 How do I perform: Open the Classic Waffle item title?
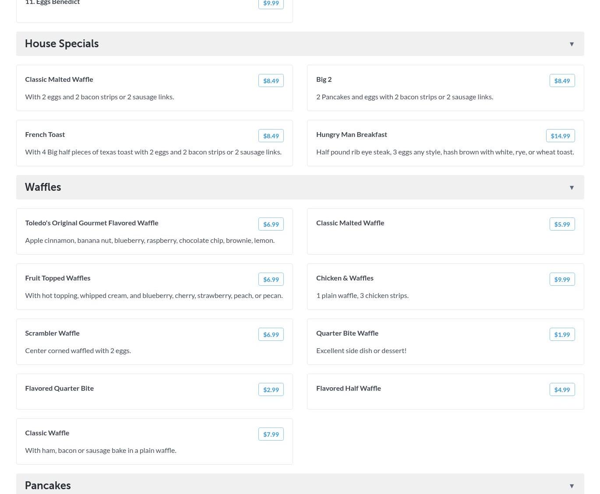point(47,433)
